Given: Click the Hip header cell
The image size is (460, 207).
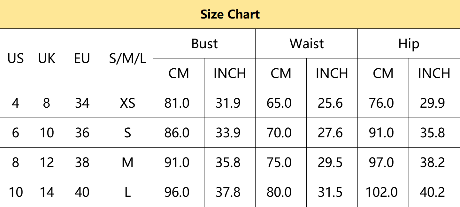Looking at the screenshot, I should 409,44.
